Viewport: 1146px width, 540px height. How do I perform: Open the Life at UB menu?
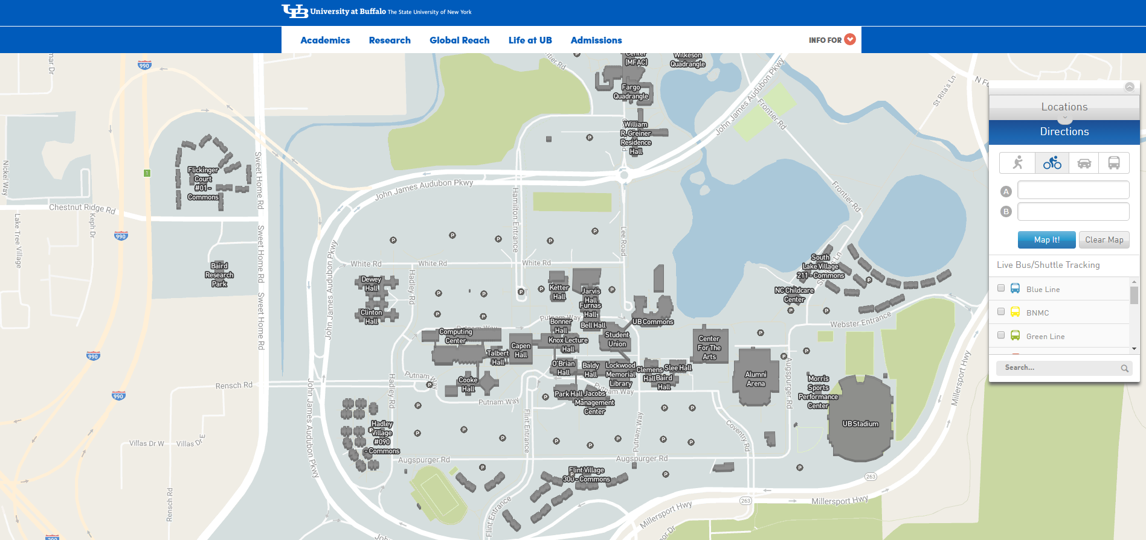point(530,40)
